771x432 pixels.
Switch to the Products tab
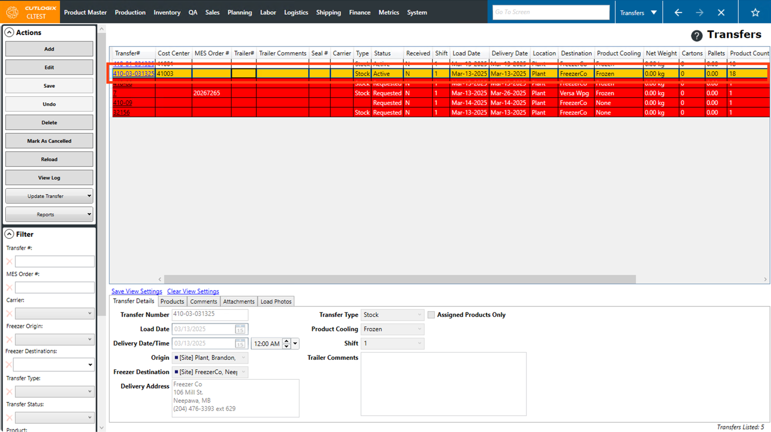pyautogui.click(x=172, y=302)
